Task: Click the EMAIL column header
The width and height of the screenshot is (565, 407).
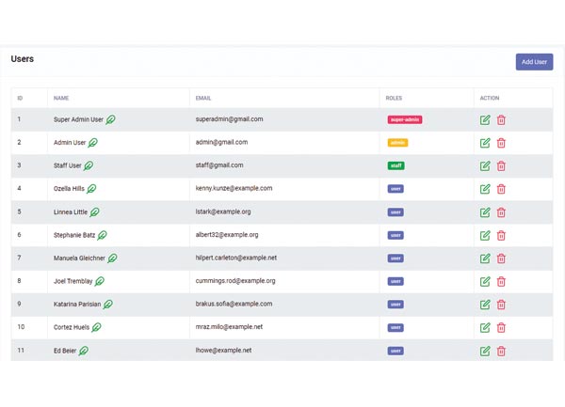Action: [x=203, y=98]
